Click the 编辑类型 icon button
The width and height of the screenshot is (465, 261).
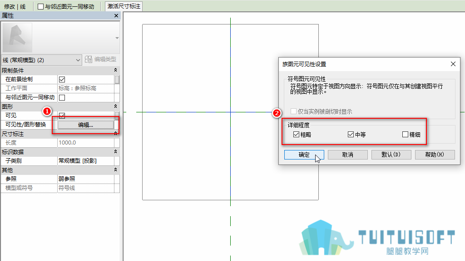[100, 59]
